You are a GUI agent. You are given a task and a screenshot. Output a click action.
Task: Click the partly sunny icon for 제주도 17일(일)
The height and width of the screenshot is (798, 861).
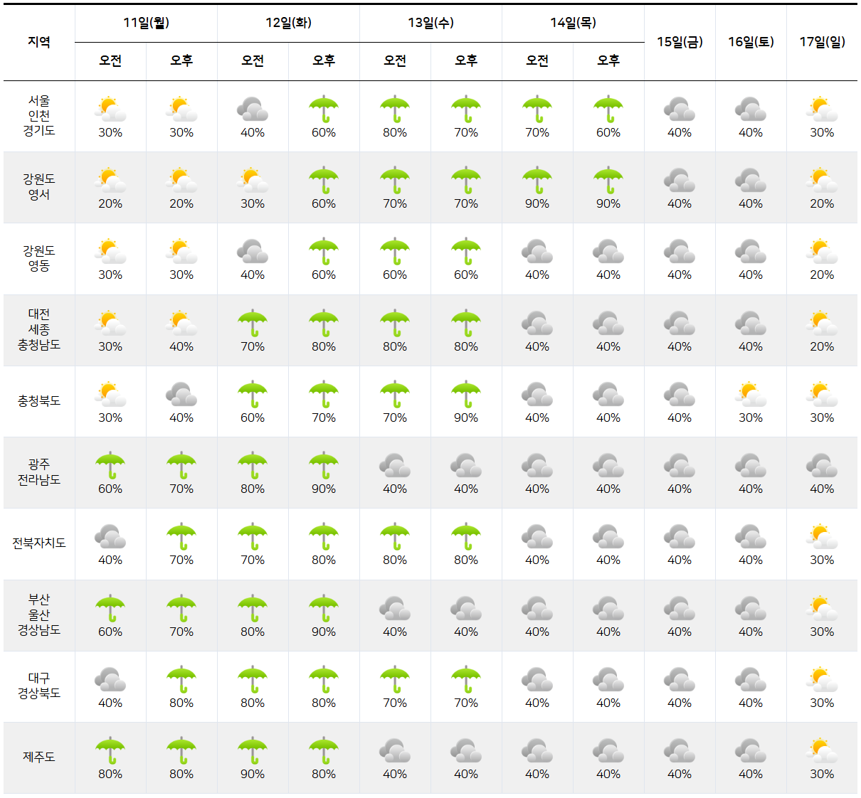pos(822,751)
